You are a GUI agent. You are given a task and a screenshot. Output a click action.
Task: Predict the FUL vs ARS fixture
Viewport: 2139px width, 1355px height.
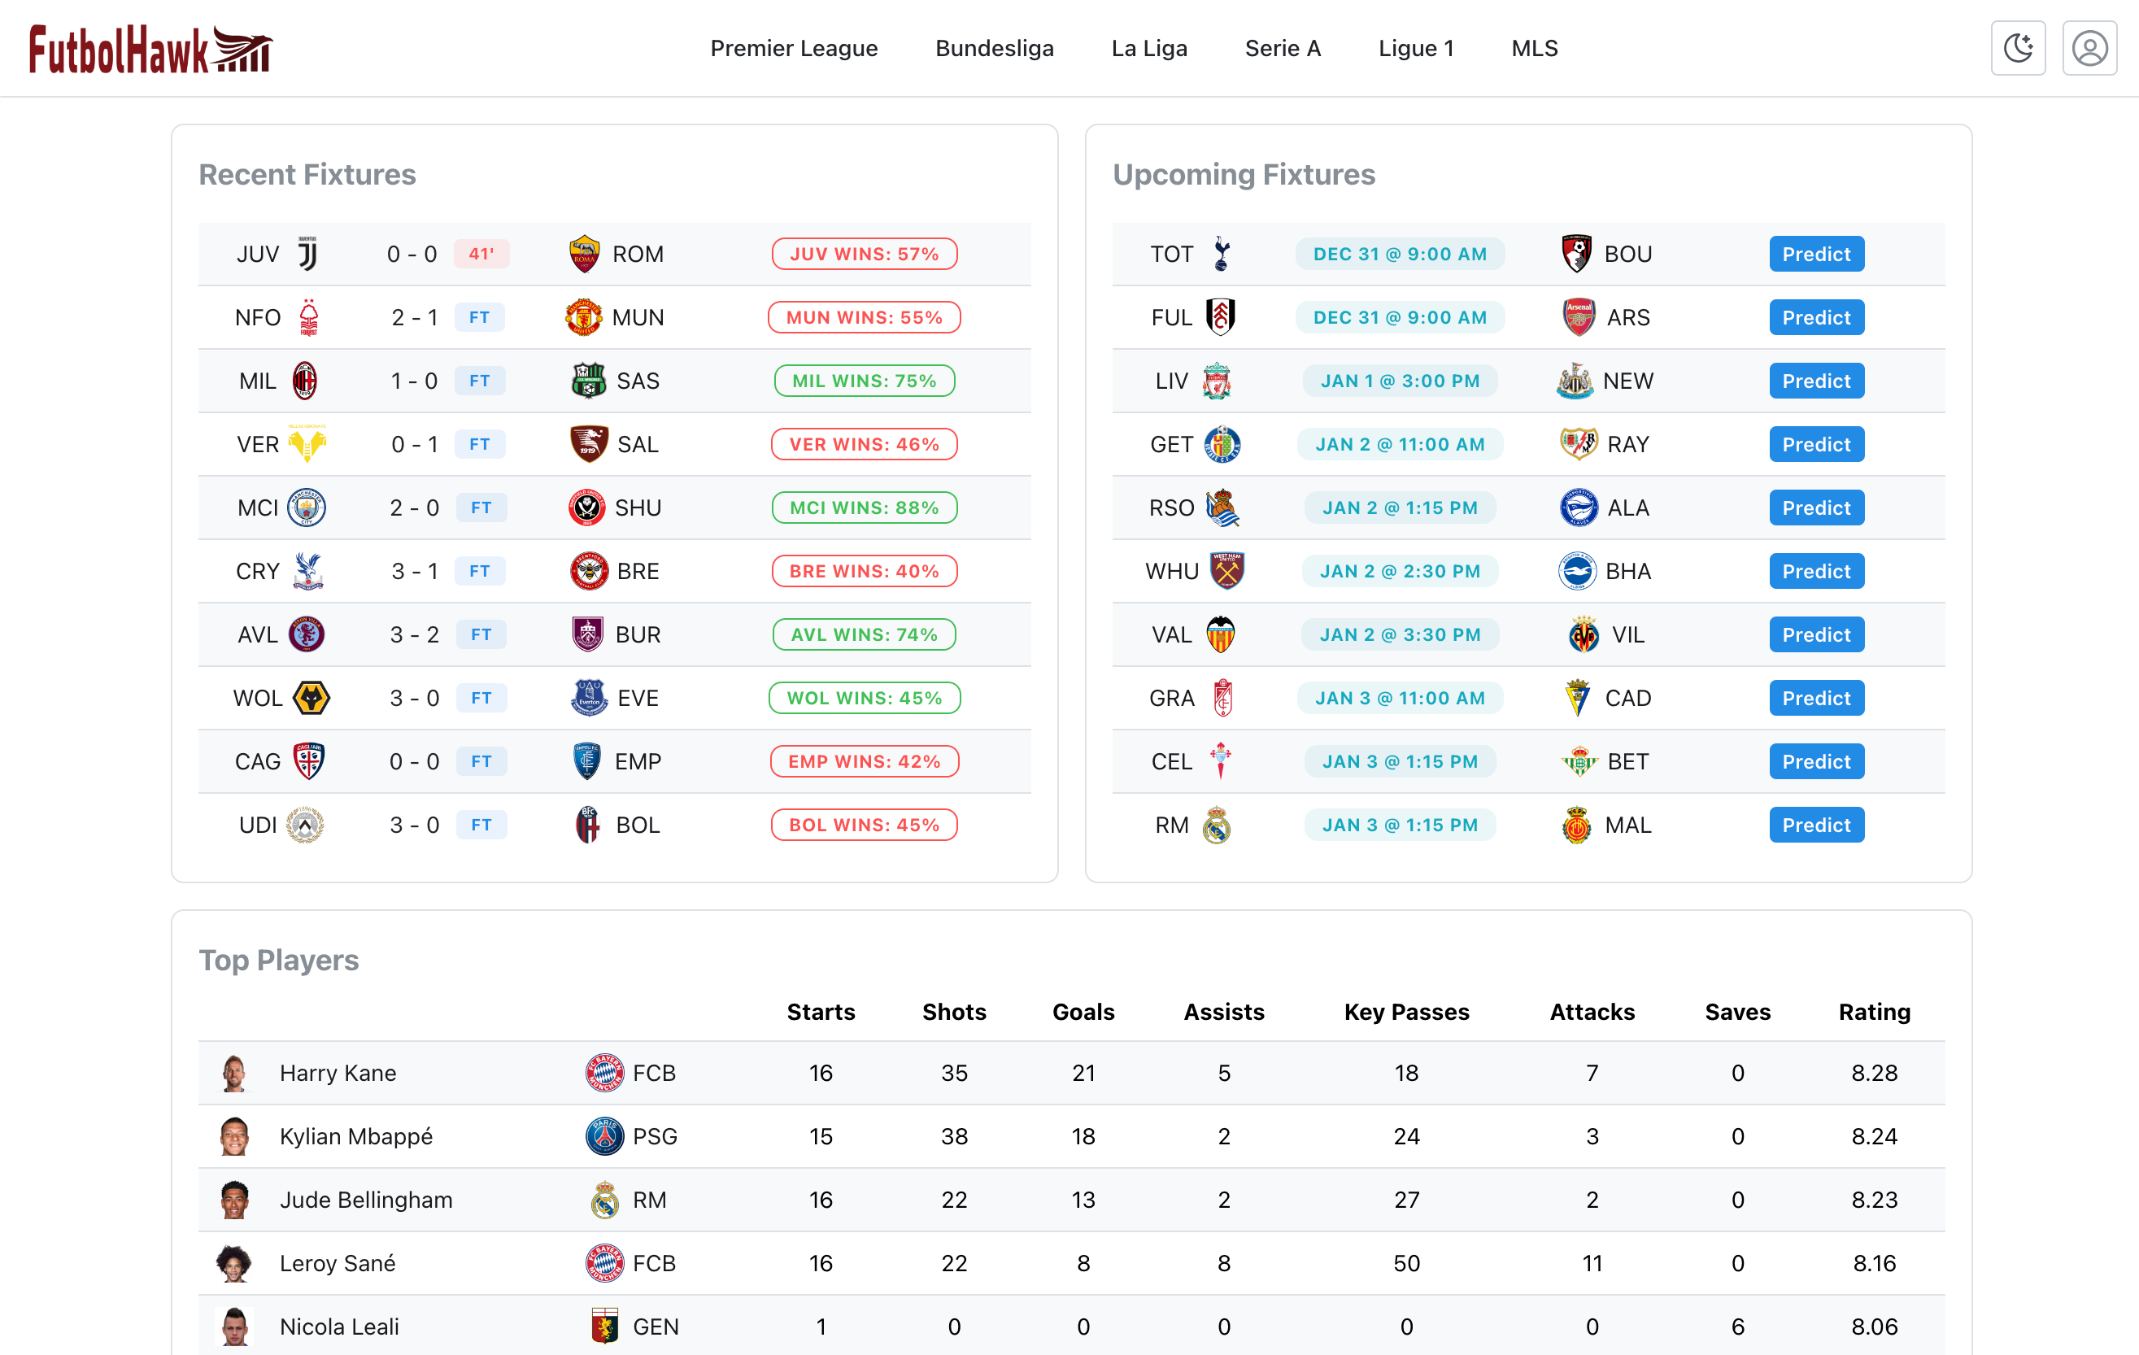coord(1815,317)
